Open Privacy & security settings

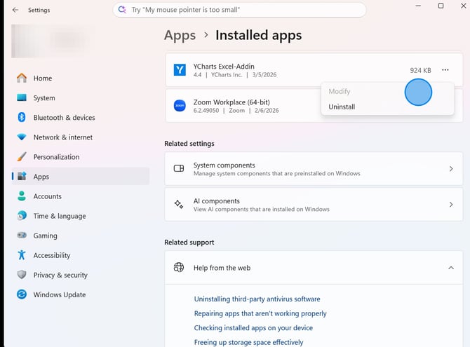(81, 275)
